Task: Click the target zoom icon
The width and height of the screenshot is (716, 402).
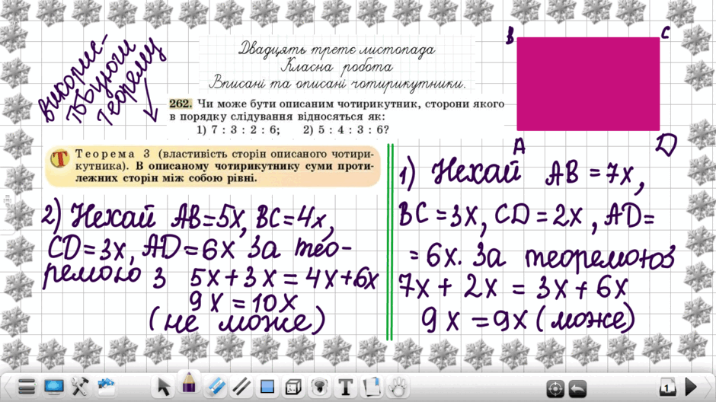Action: click(555, 389)
